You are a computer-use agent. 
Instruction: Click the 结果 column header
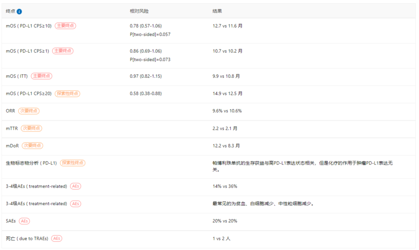(x=217, y=11)
